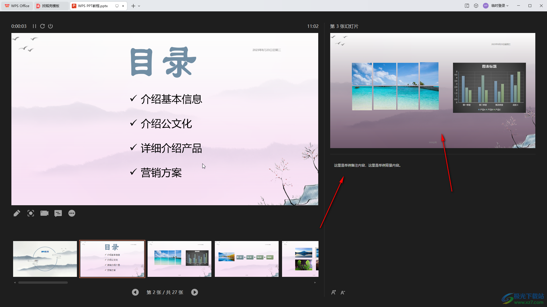The height and width of the screenshot is (307, 547).
Task: Select the pen annotation tool
Action: tap(17, 213)
